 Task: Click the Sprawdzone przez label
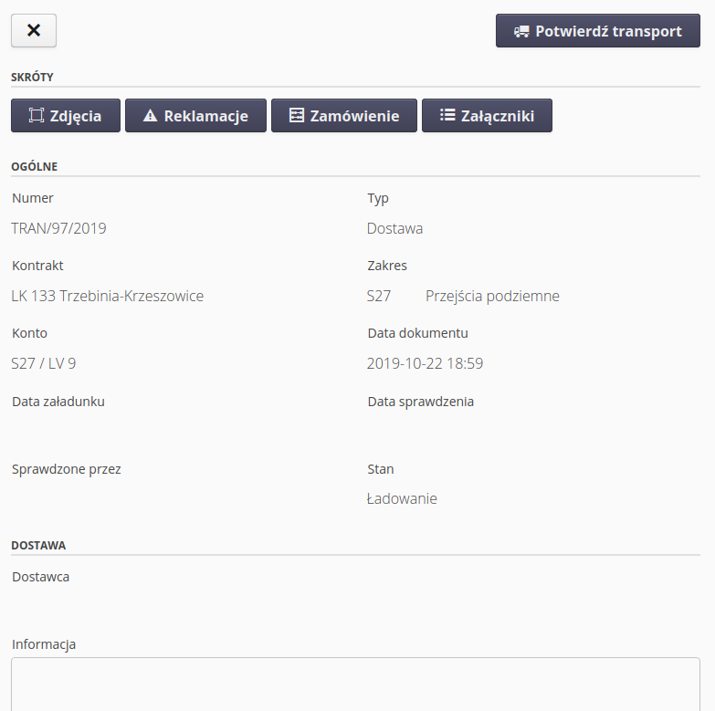coord(67,469)
